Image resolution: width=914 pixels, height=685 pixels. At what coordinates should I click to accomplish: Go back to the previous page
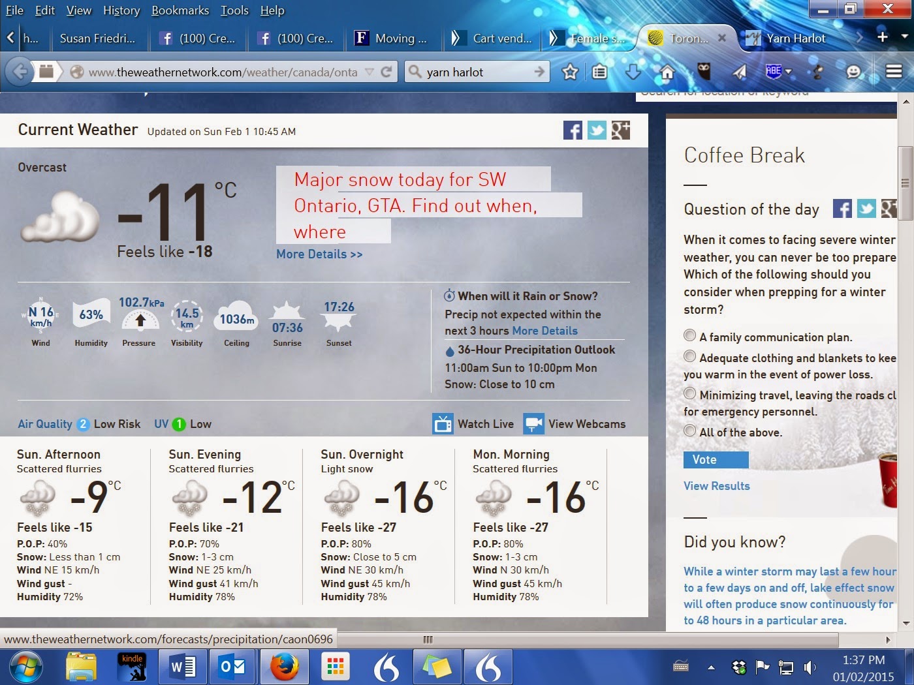tap(20, 71)
